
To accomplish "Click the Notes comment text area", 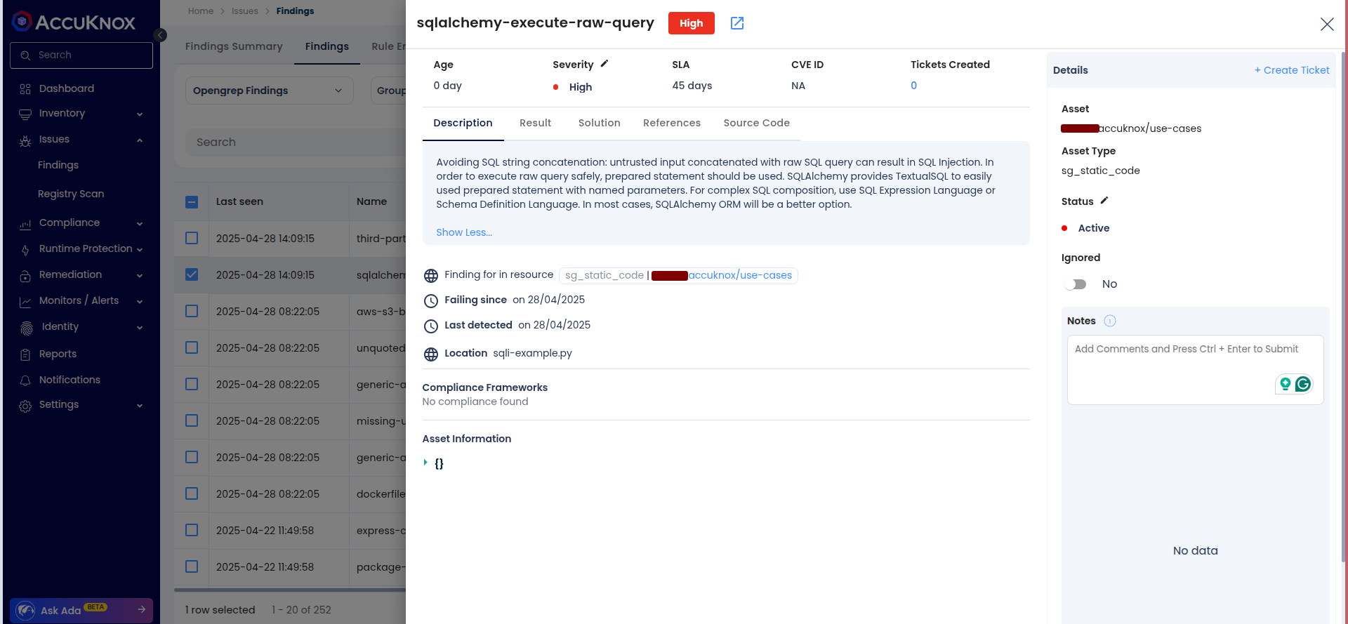I will point(1195,369).
